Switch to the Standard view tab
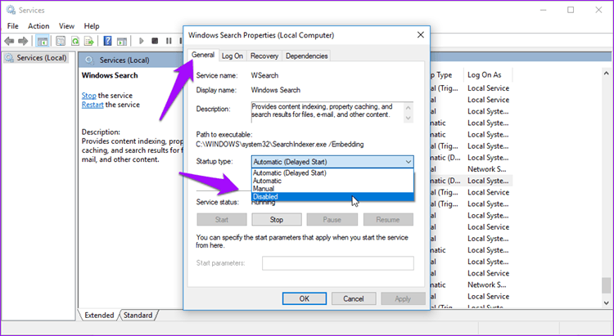Image resolution: width=614 pixels, height=336 pixels. [x=138, y=316]
